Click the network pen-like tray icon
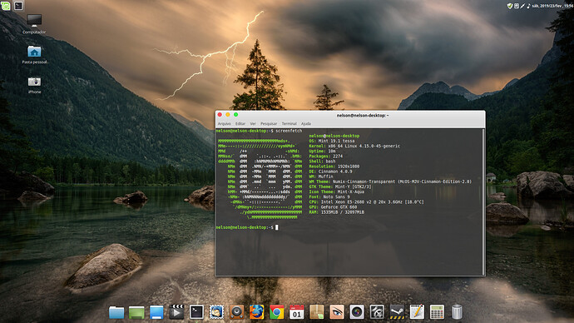This screenshot has width=574, height=323. click(522, 6)
